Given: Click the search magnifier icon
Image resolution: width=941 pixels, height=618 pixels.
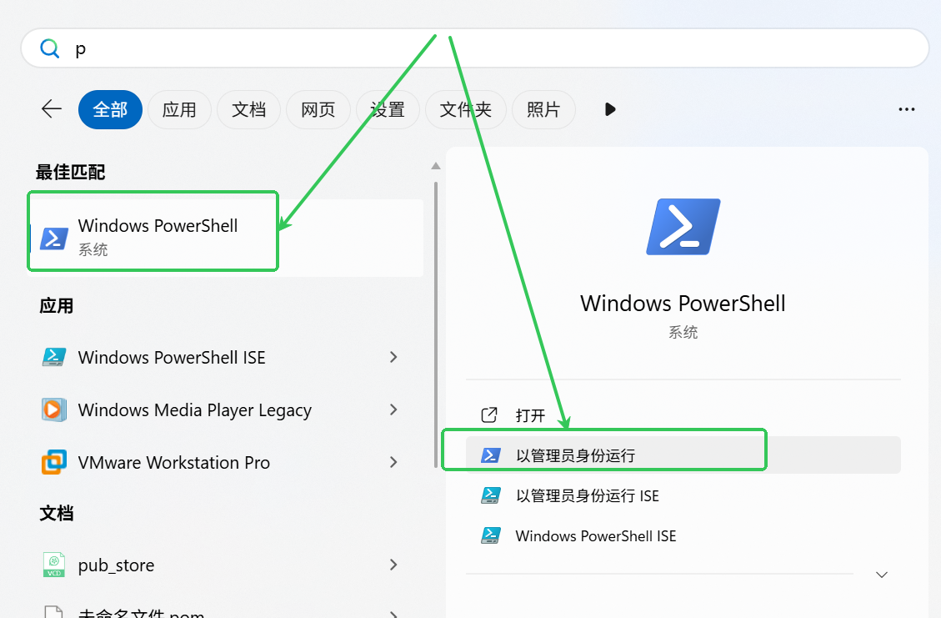Looking at the screenshot, I should [x=50, y=48].
